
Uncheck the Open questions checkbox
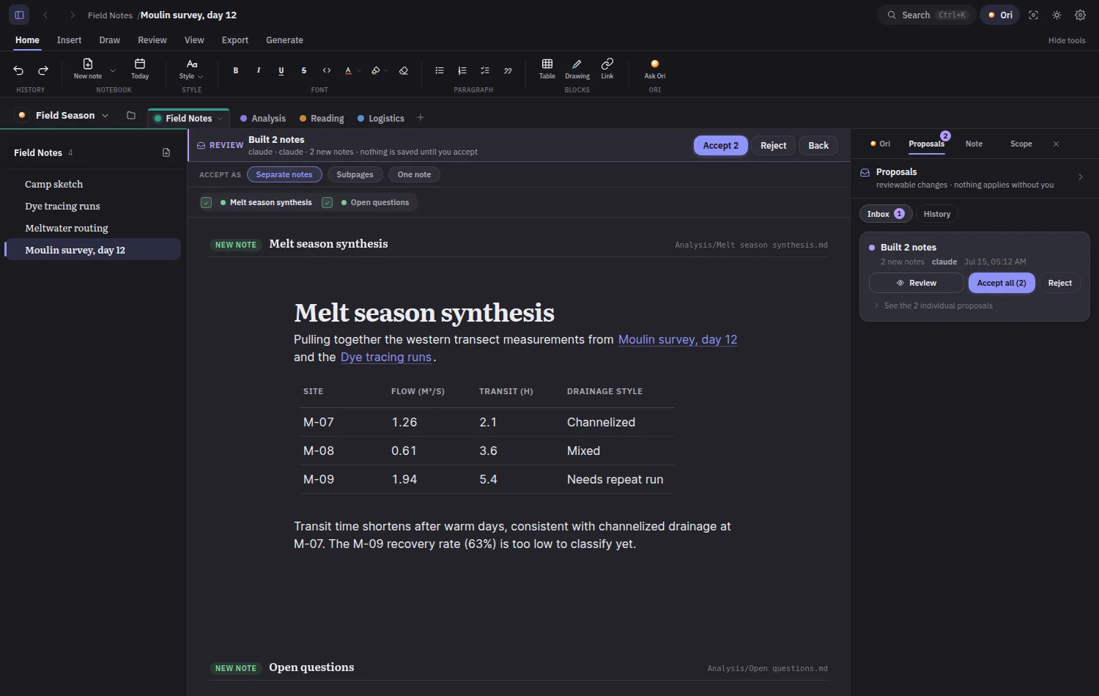coord(328,202)
